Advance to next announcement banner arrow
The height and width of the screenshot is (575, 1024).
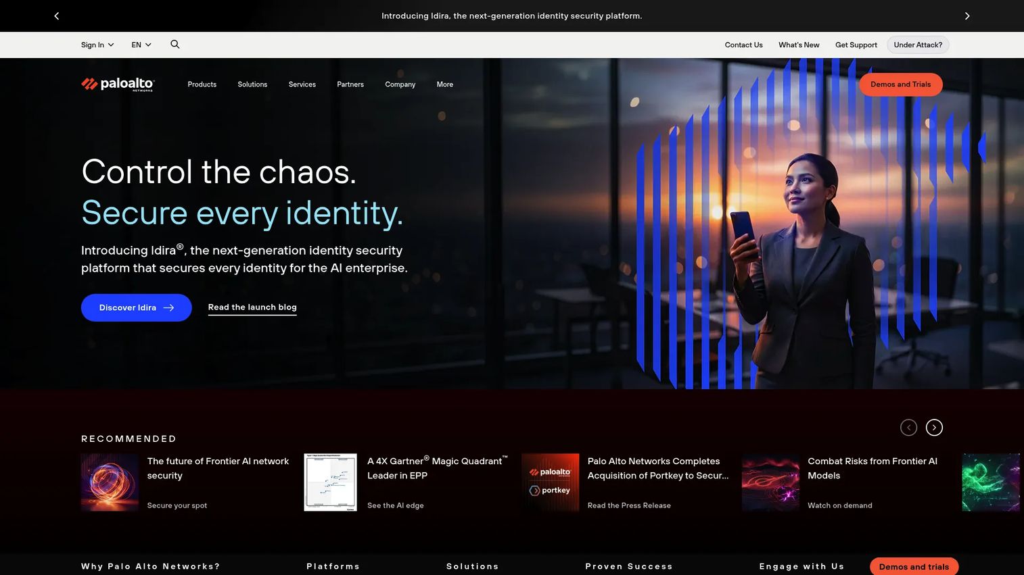coord(967,16)
